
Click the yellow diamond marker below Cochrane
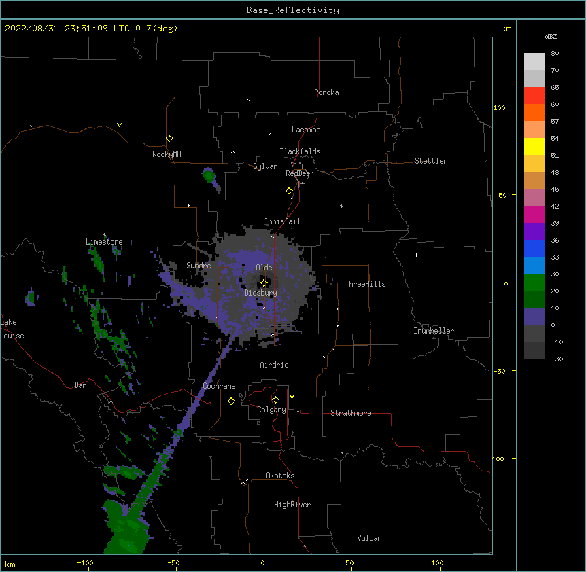[x=231, y=401]
